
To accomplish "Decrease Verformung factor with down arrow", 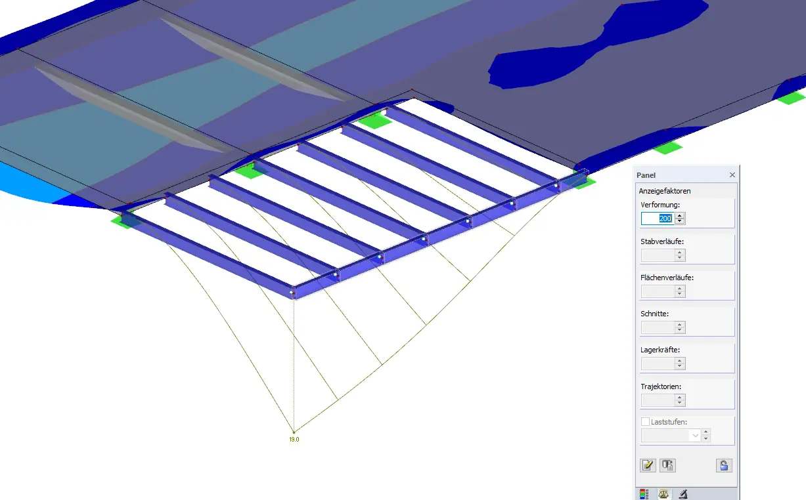I will [680, 221].
